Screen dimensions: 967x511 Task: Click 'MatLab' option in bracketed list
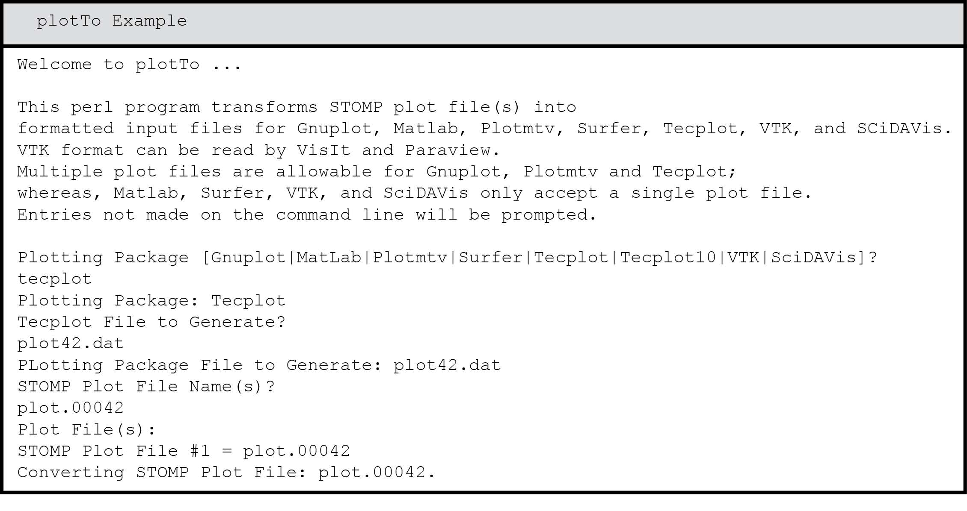tap(329, 258)
